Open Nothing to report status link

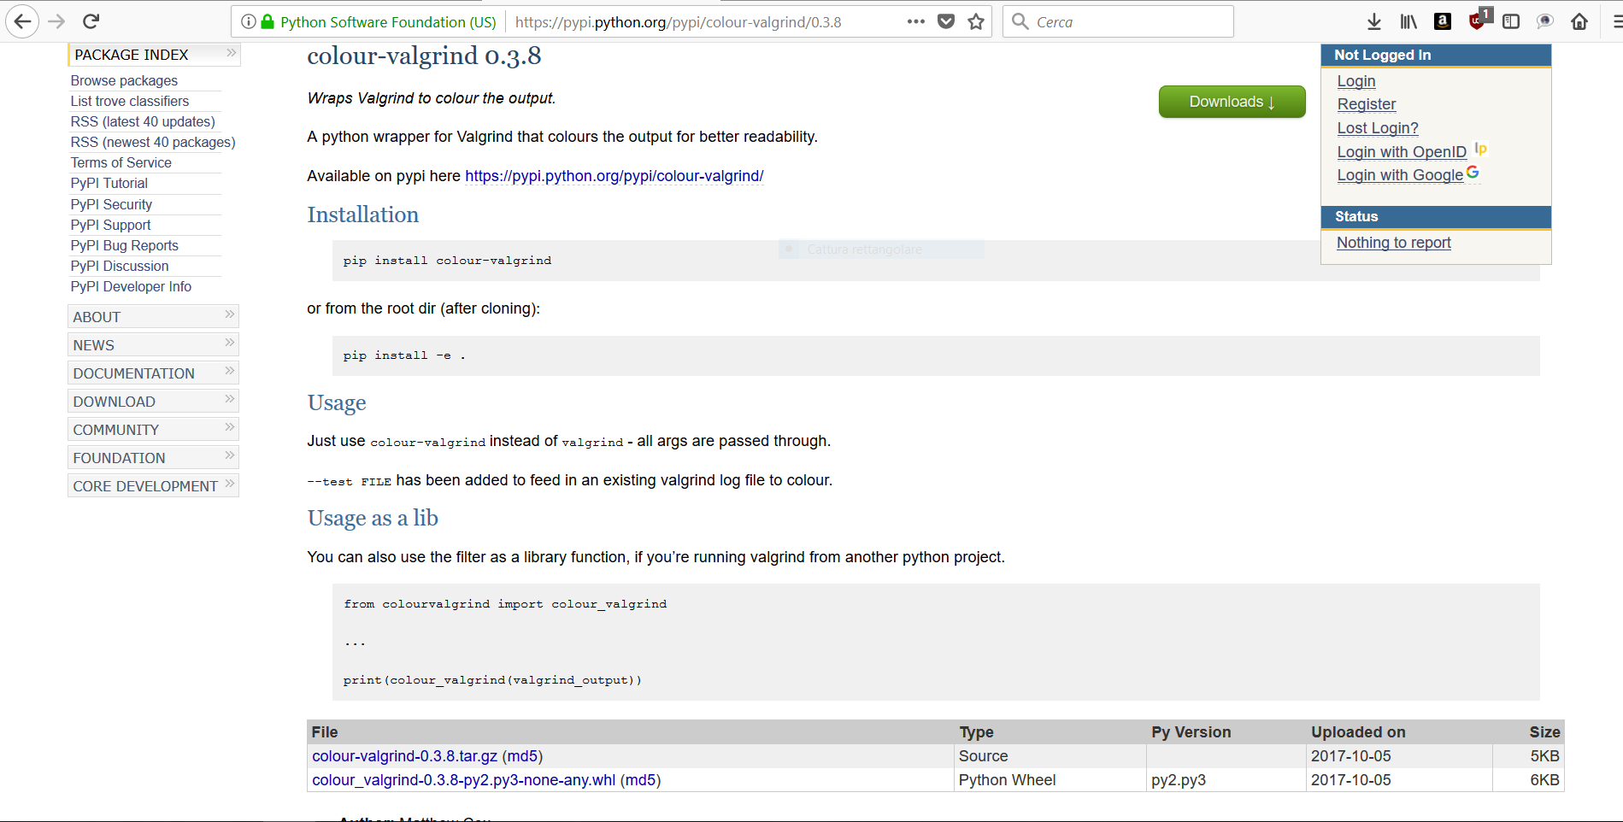click(1393, 243)
